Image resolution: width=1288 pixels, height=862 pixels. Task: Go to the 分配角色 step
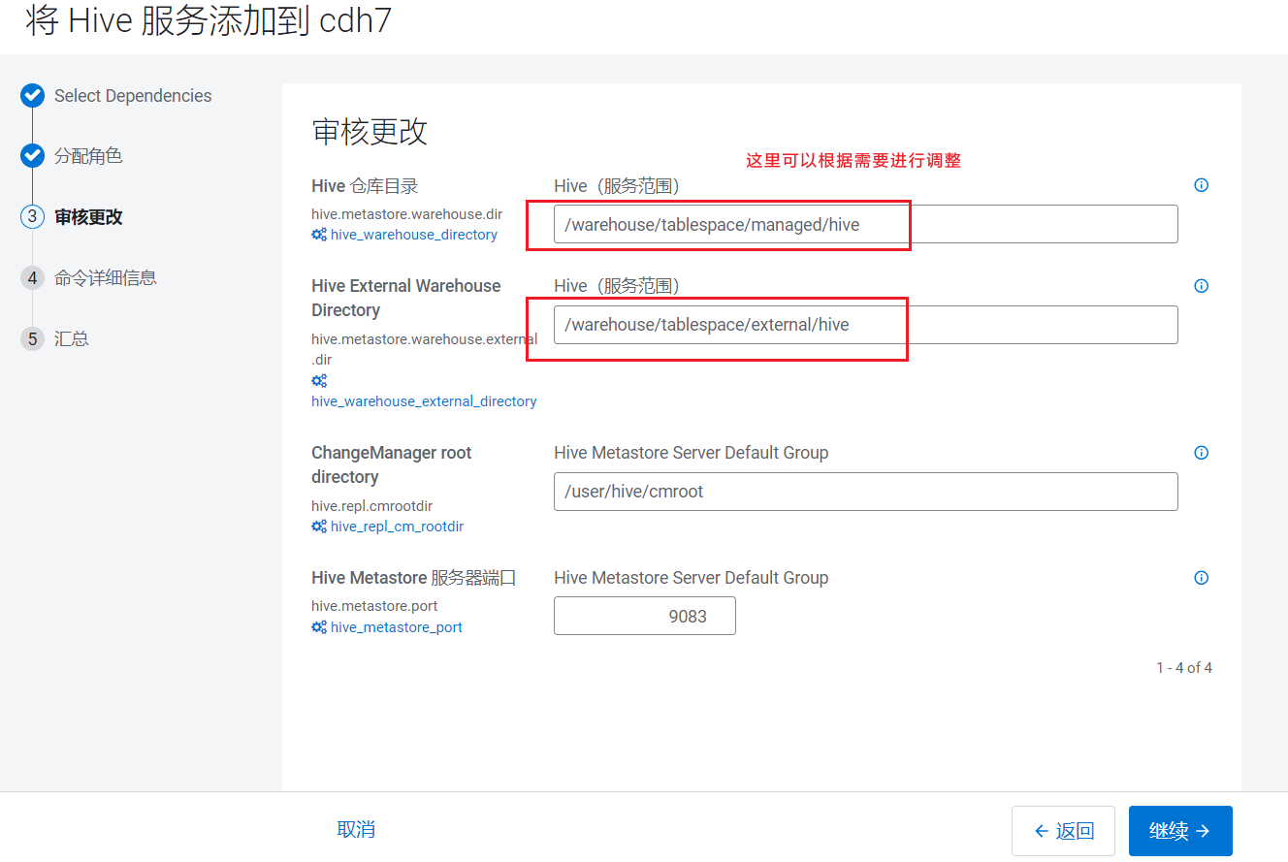(88, 156)
